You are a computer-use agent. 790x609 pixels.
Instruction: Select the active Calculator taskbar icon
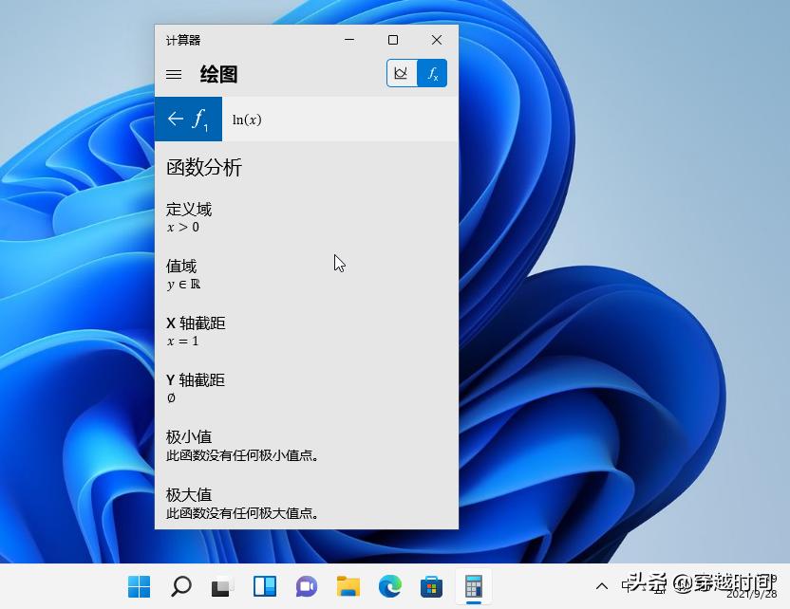coord(472,587)
